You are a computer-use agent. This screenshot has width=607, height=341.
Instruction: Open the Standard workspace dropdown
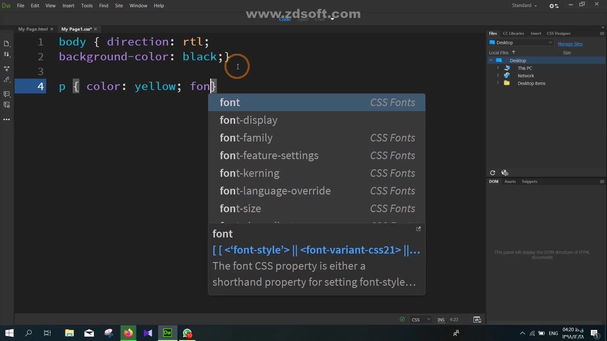(524, 5)
